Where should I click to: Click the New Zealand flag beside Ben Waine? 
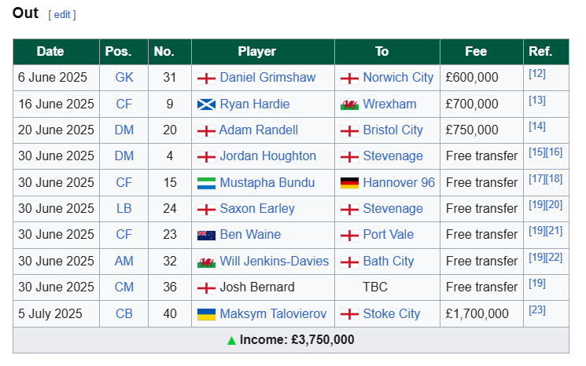click(x=206, y=236)
